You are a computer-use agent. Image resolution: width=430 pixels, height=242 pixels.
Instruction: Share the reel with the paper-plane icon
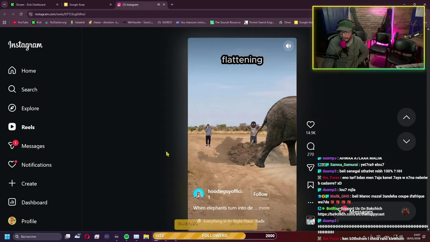(x=310, y=167)
